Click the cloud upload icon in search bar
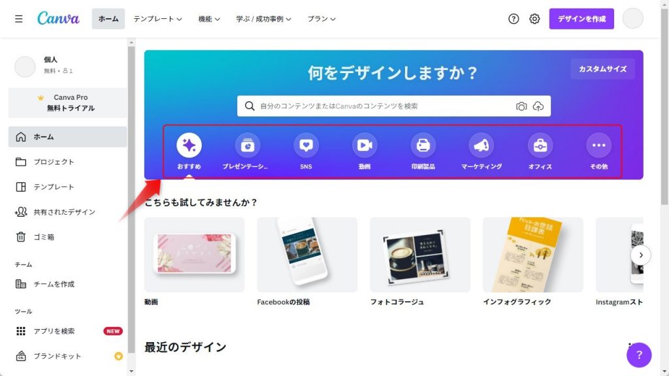669x376 pixels. pyautogui.click(x=538, y=106)
